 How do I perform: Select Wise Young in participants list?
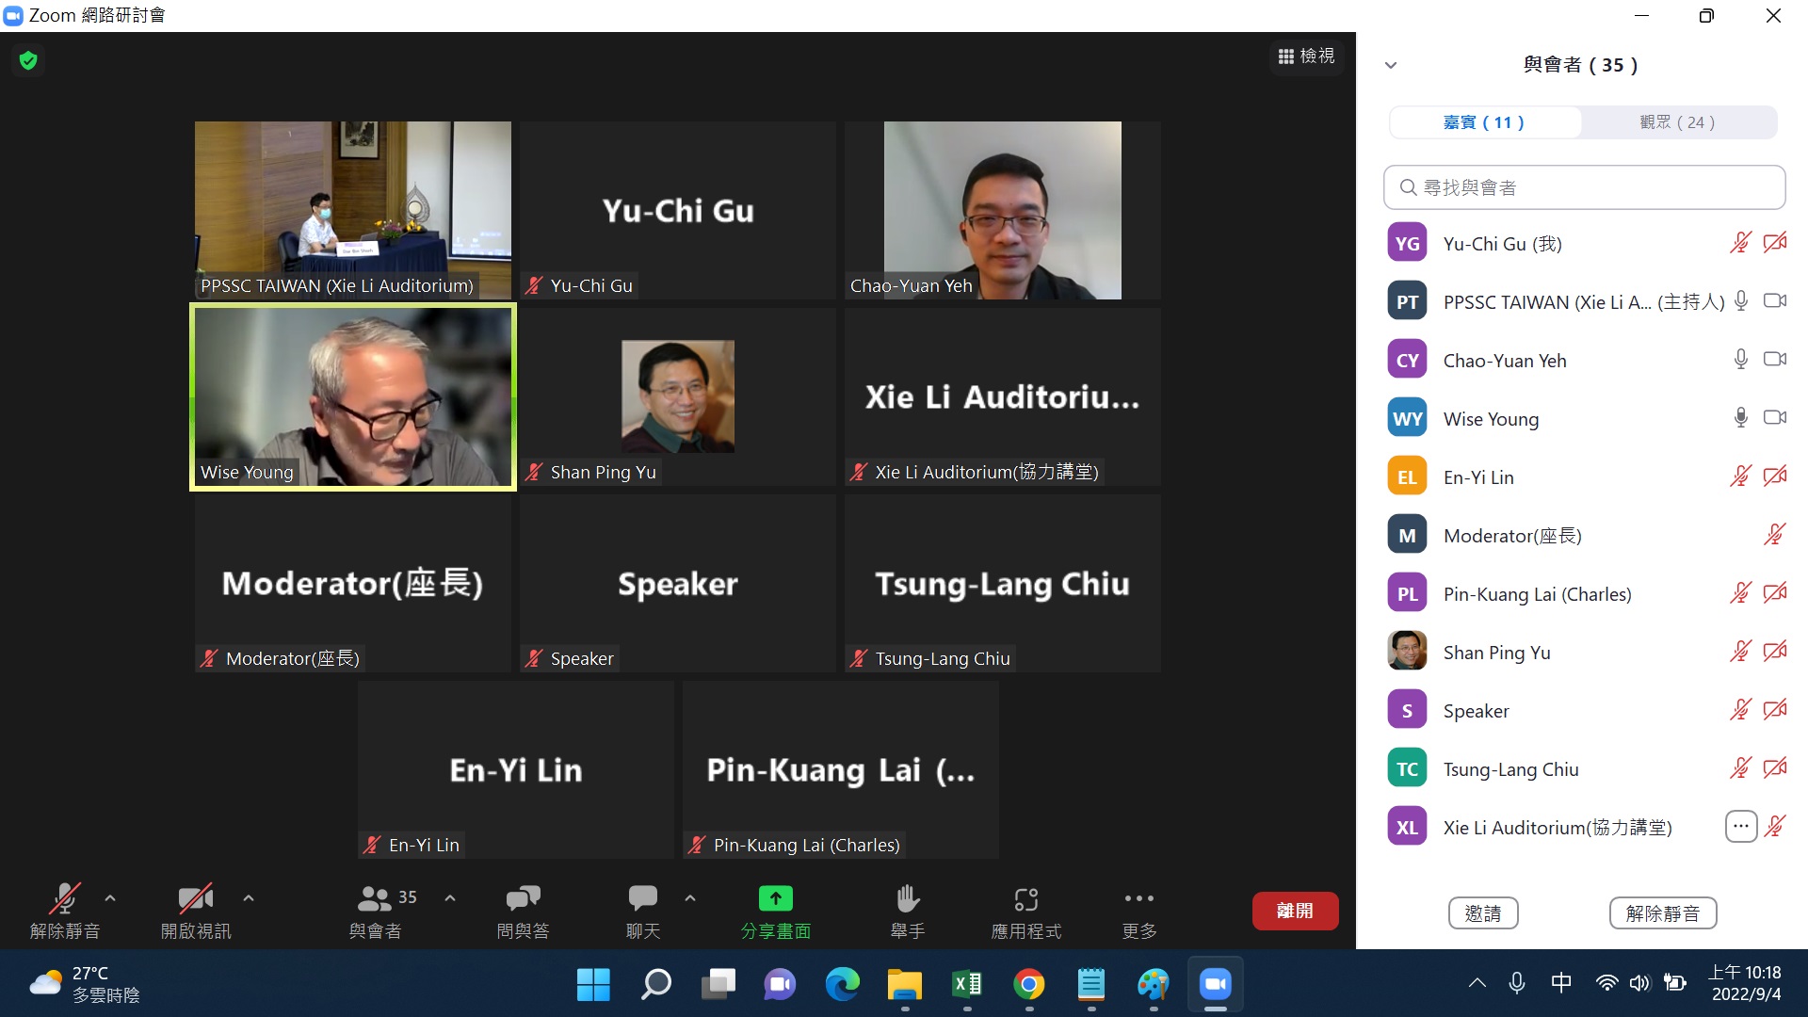click(1584, 418)
